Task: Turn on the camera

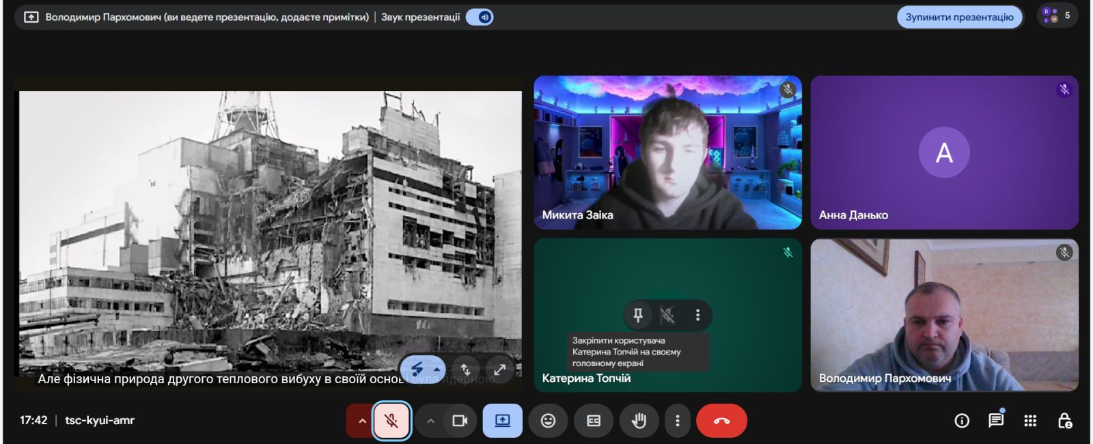Action: (x=460, y=421)
